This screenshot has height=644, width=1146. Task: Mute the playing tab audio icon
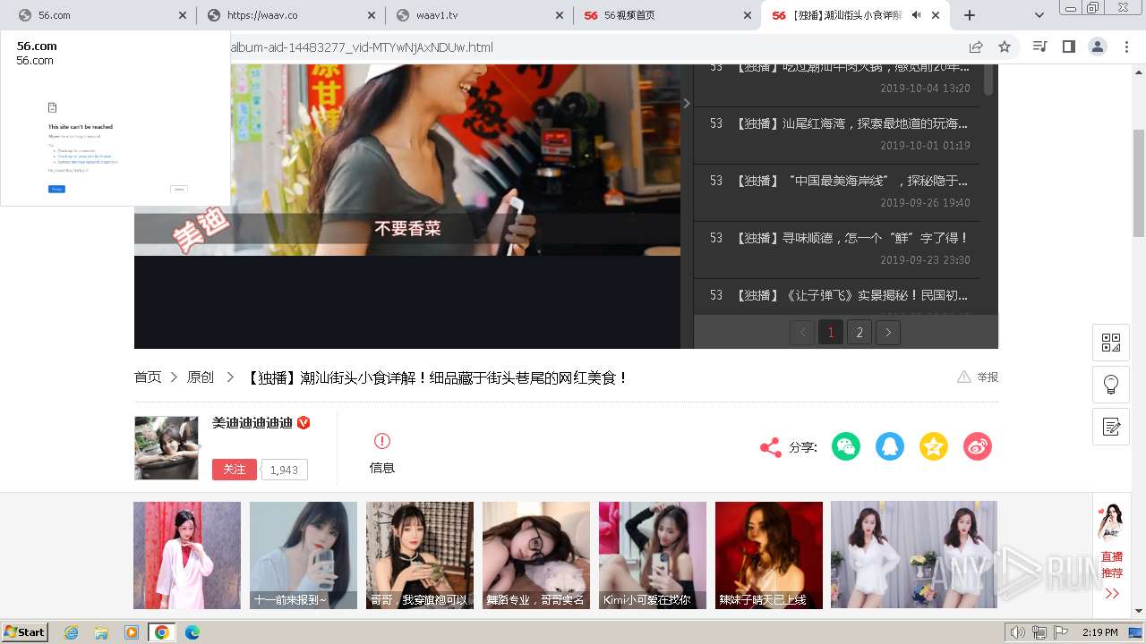point(917,15)
